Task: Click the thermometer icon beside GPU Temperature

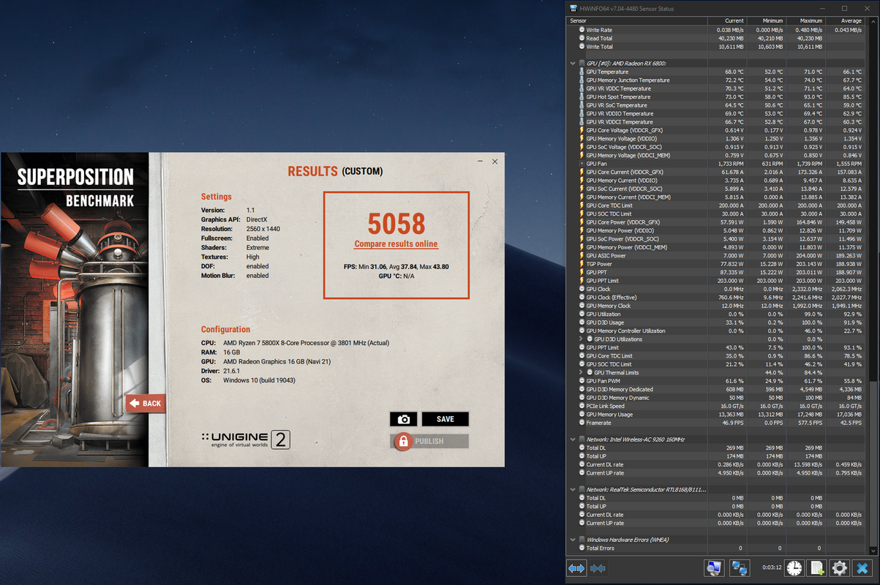Action: (x=582, y=72)
